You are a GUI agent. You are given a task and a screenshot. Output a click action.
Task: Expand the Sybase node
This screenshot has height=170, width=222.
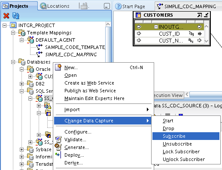(21, 149)
